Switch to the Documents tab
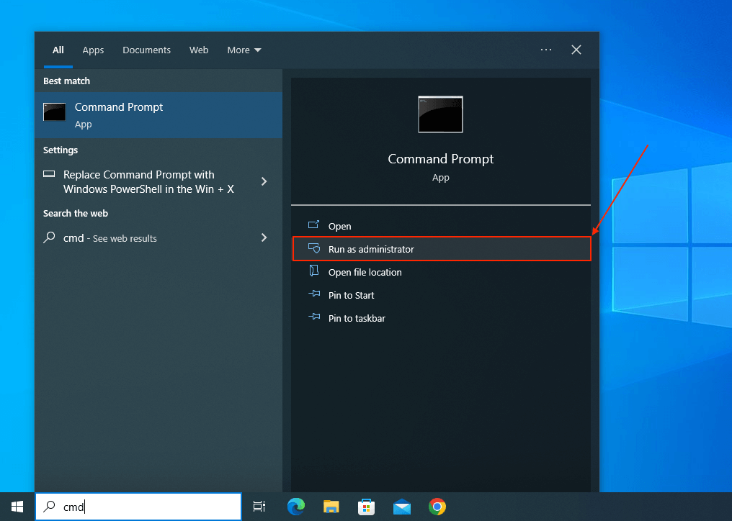 [146, 50]
